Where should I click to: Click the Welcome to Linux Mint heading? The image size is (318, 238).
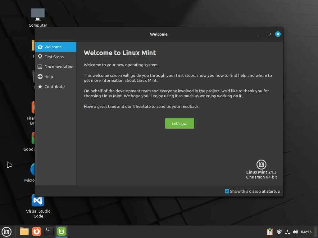[x=120, y=53]
